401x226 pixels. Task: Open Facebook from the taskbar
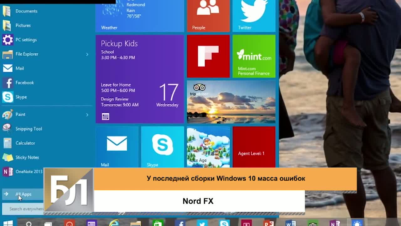tap(180, 223)
